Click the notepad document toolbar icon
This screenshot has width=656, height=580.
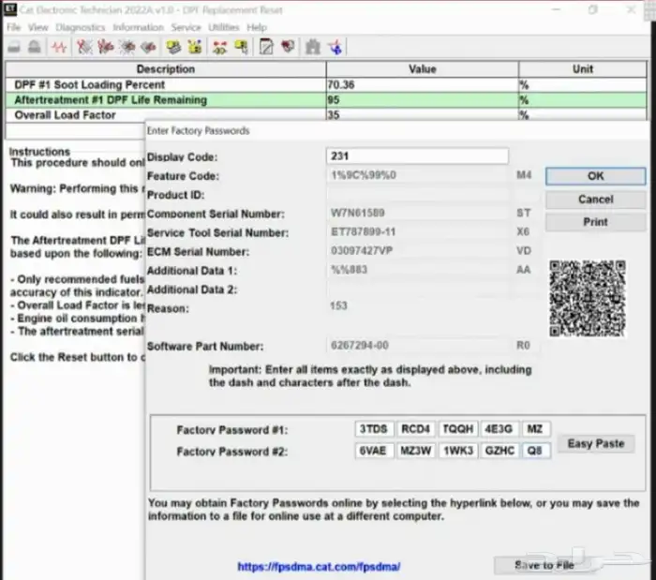click(266, 46)
